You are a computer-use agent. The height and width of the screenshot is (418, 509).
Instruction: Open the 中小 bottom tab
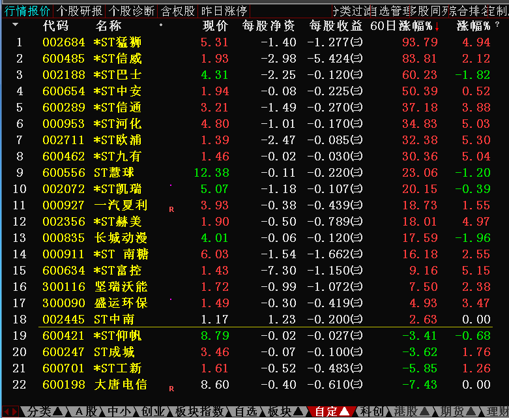click(x=119, y=411)
